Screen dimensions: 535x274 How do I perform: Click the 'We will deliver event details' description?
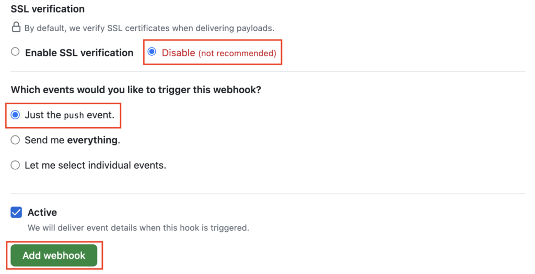(x=138, y=228)
